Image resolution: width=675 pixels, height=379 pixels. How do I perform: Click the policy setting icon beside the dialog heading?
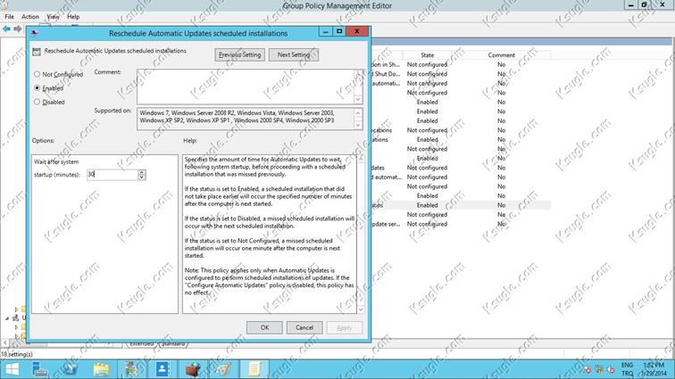point(37,51)
